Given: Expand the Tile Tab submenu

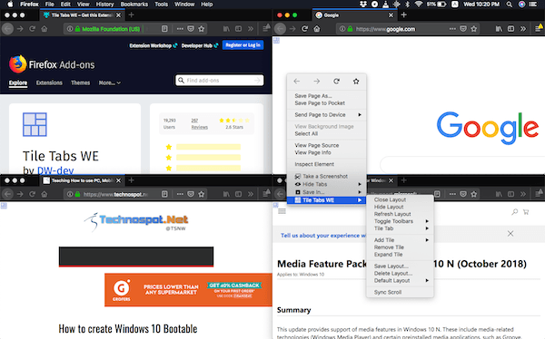Looking at the screenshot, I should (400, 228).
